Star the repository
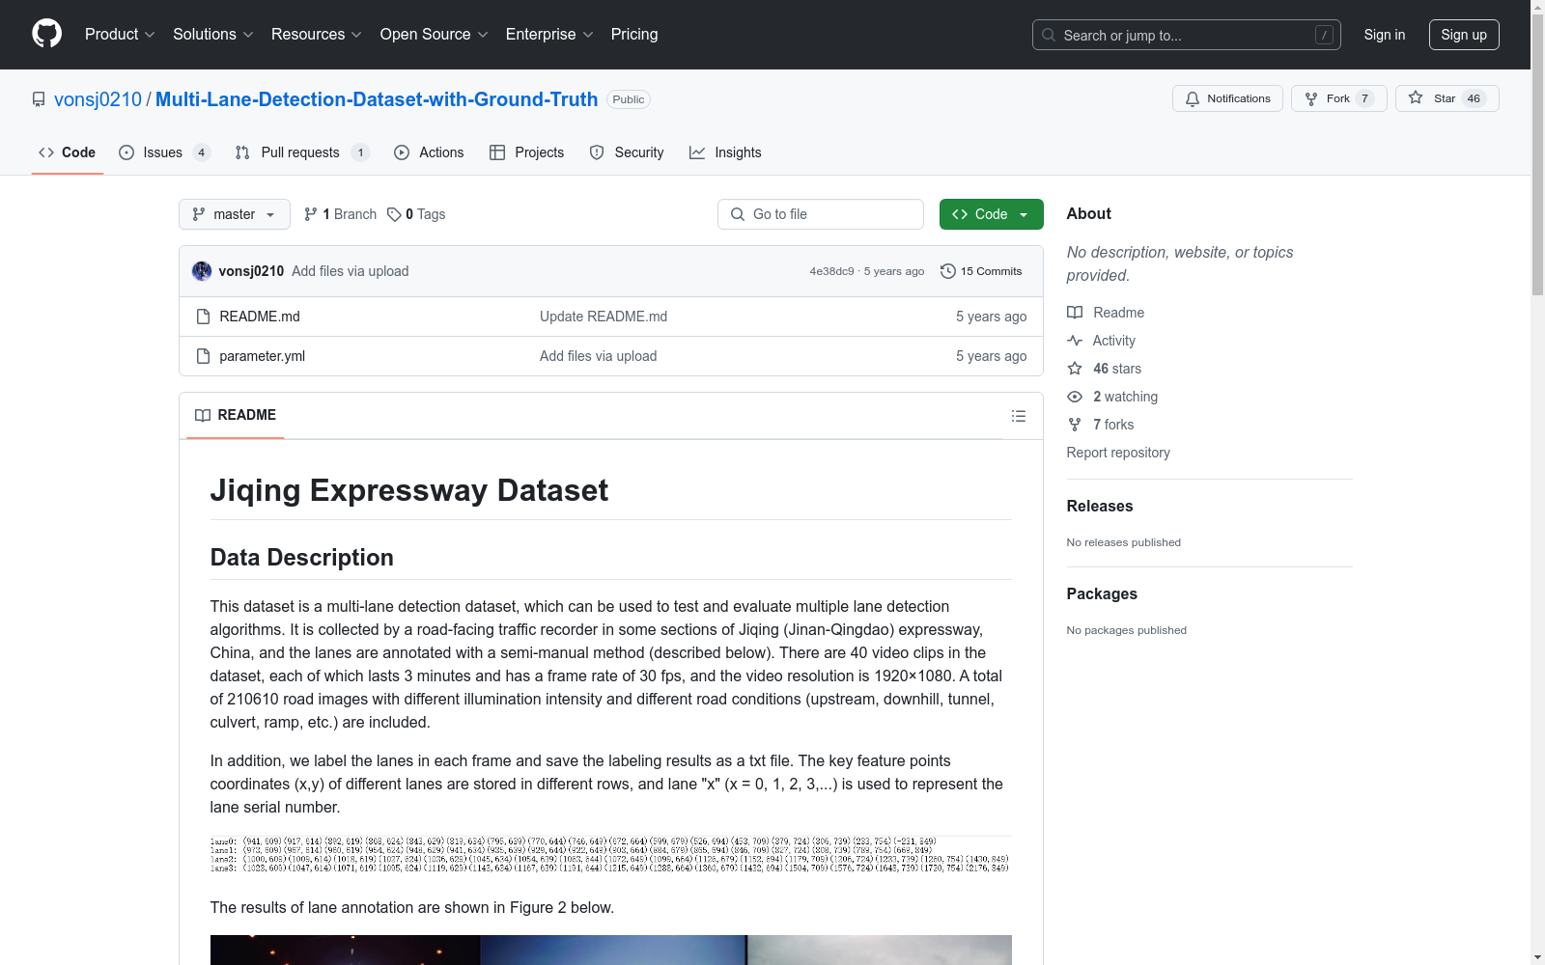This screenshot has width=1545, height=965. pyautogui.click(x=1447, y=98)
